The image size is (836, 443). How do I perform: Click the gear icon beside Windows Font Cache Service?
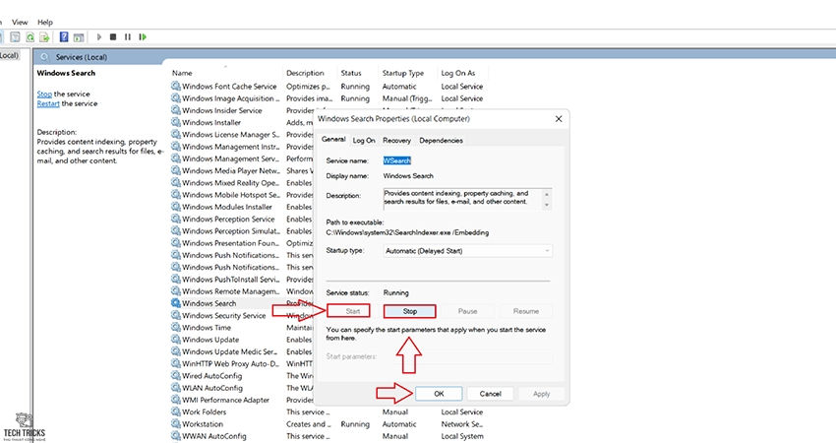click(x=176, y=86)
